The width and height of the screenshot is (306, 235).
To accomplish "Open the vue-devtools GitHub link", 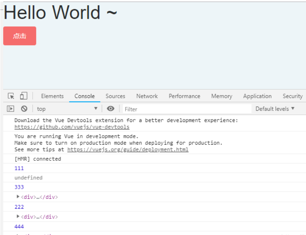I will (x=72, y=127).
